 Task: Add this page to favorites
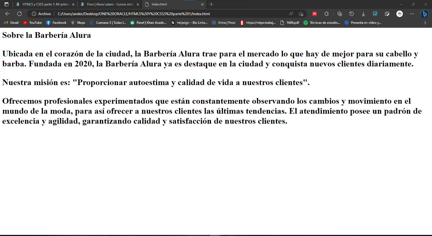point(301,14)
